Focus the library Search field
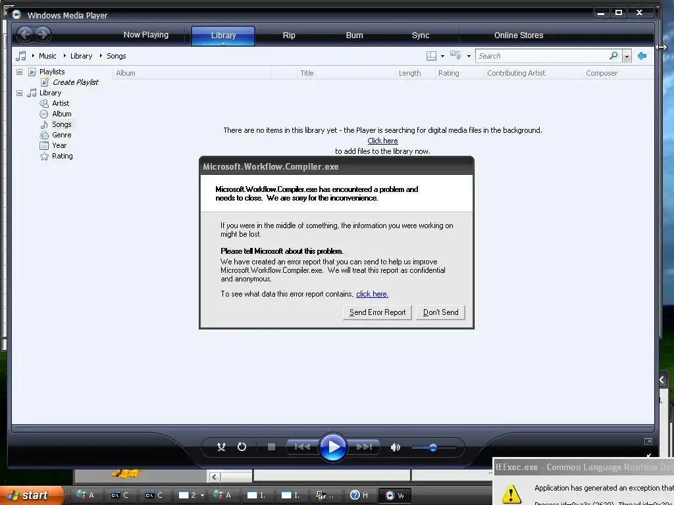Screen dimensions: 674x505 (x=542, y=56)
